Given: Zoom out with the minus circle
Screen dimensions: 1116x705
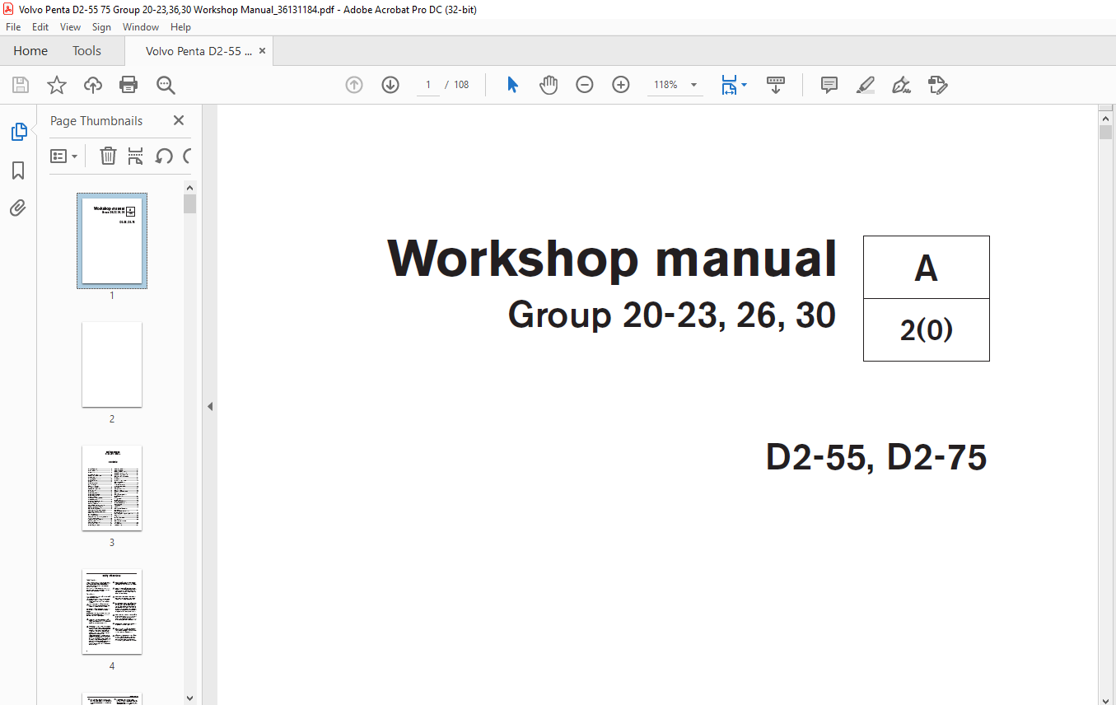Looking at the screenshot, I should [585, 85].
